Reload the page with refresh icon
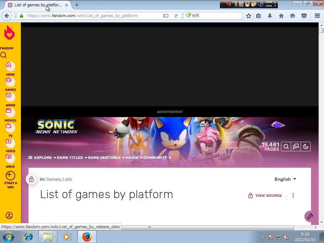This screenshot has width=324, height=243. [176, 16]
